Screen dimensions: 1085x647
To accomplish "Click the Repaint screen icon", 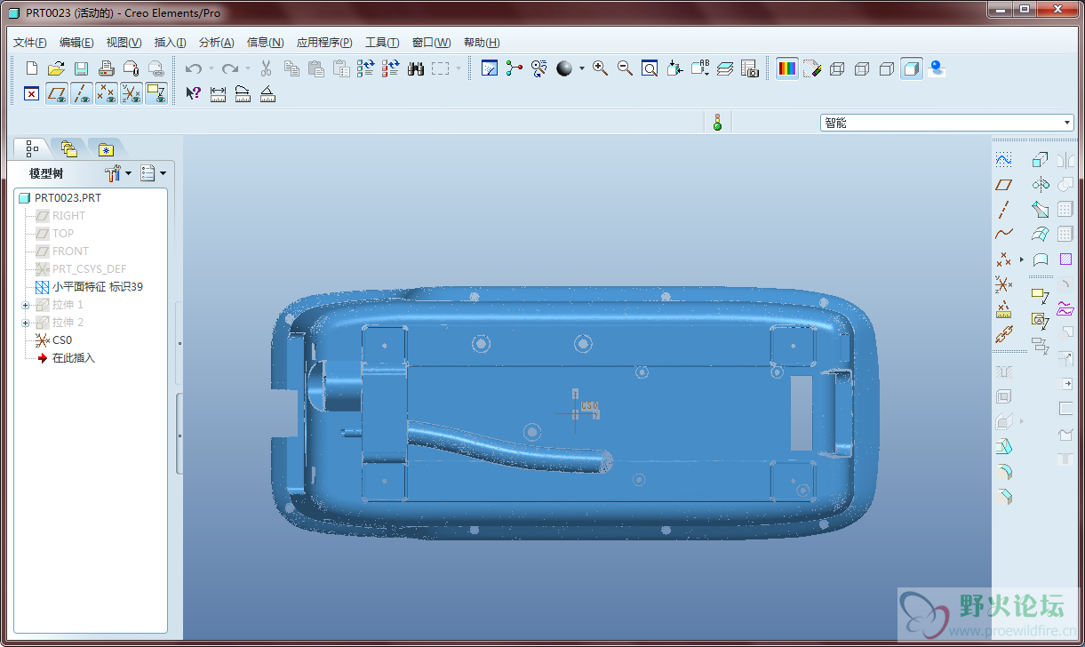I will coord(489,68).
